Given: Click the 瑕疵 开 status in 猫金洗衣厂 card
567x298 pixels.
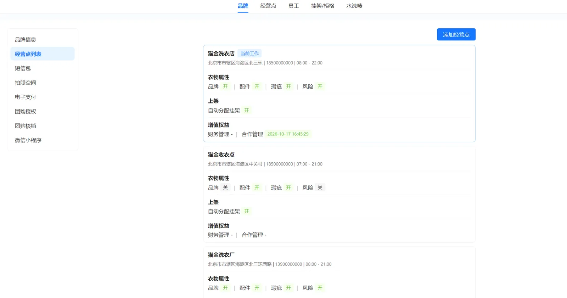Looking at the screenshot, I should (288, 288).
